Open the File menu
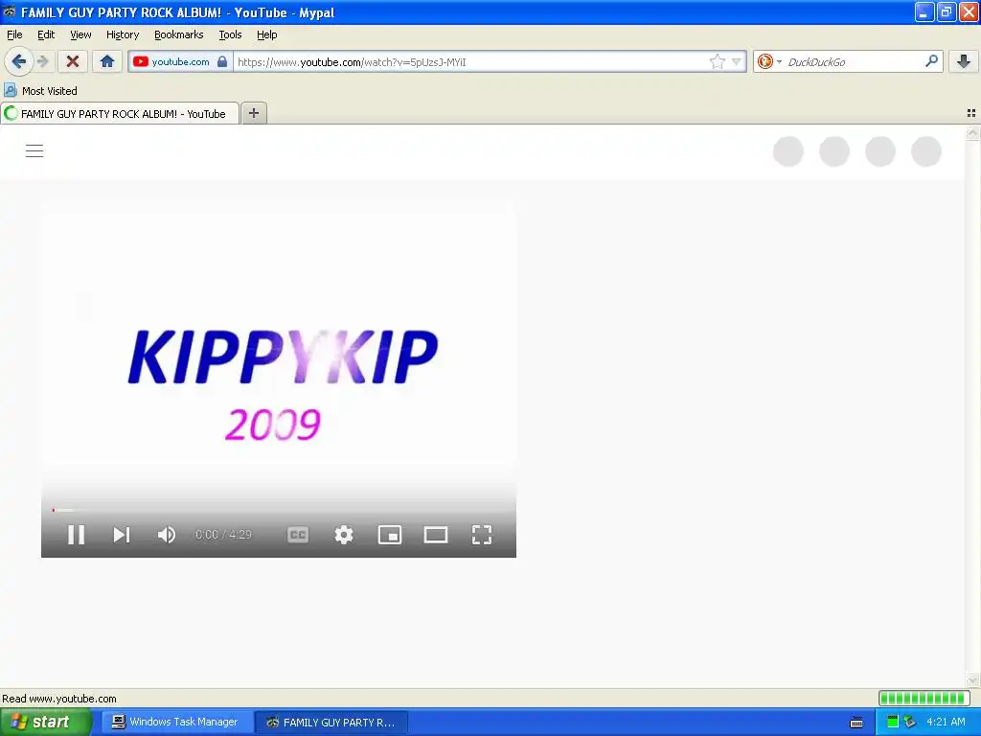 pyautogui.click(x=14, y=34)
